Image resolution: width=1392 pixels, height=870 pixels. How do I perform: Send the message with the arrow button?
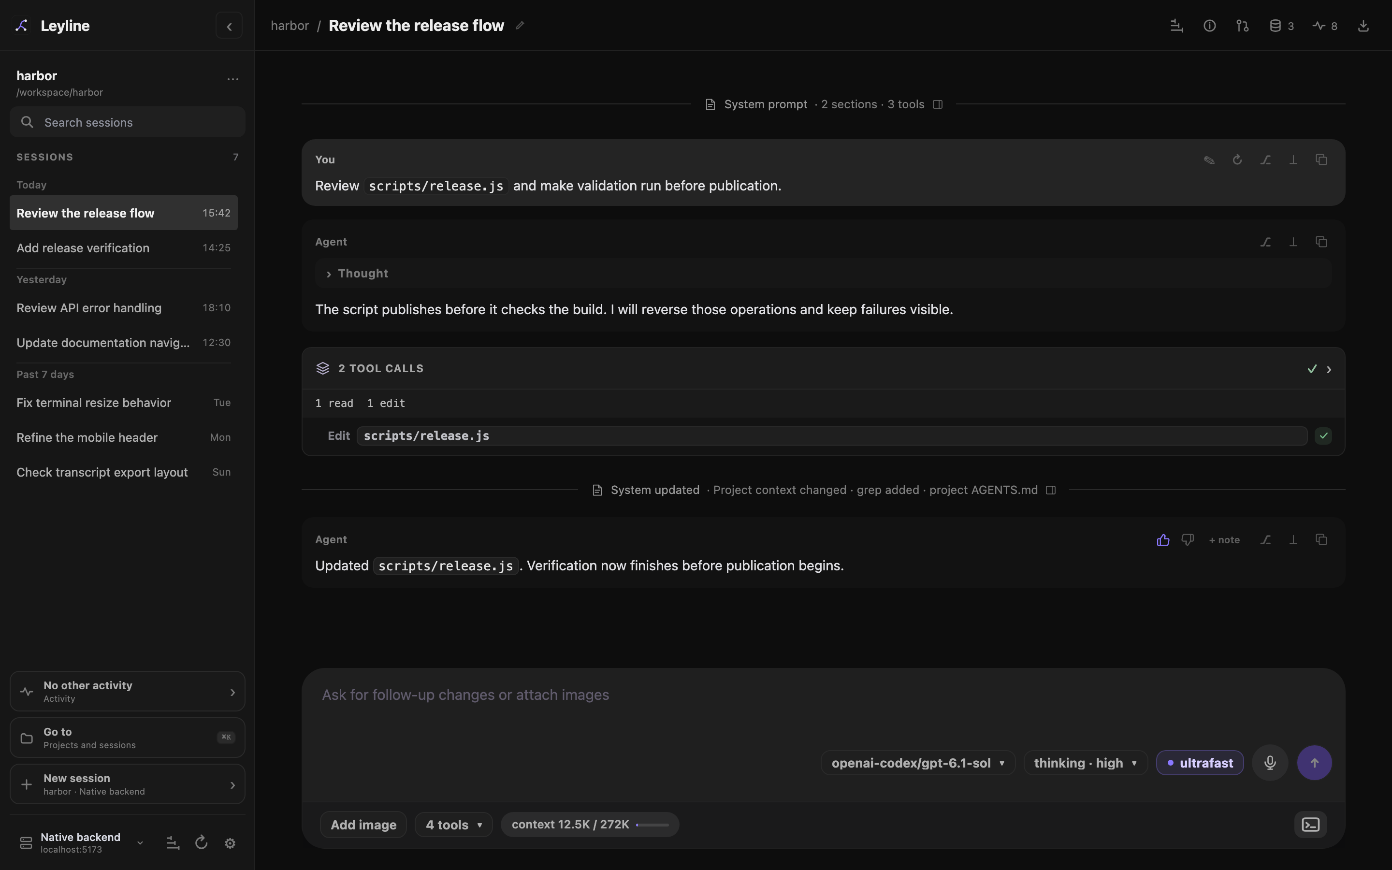click(1314, 763)
